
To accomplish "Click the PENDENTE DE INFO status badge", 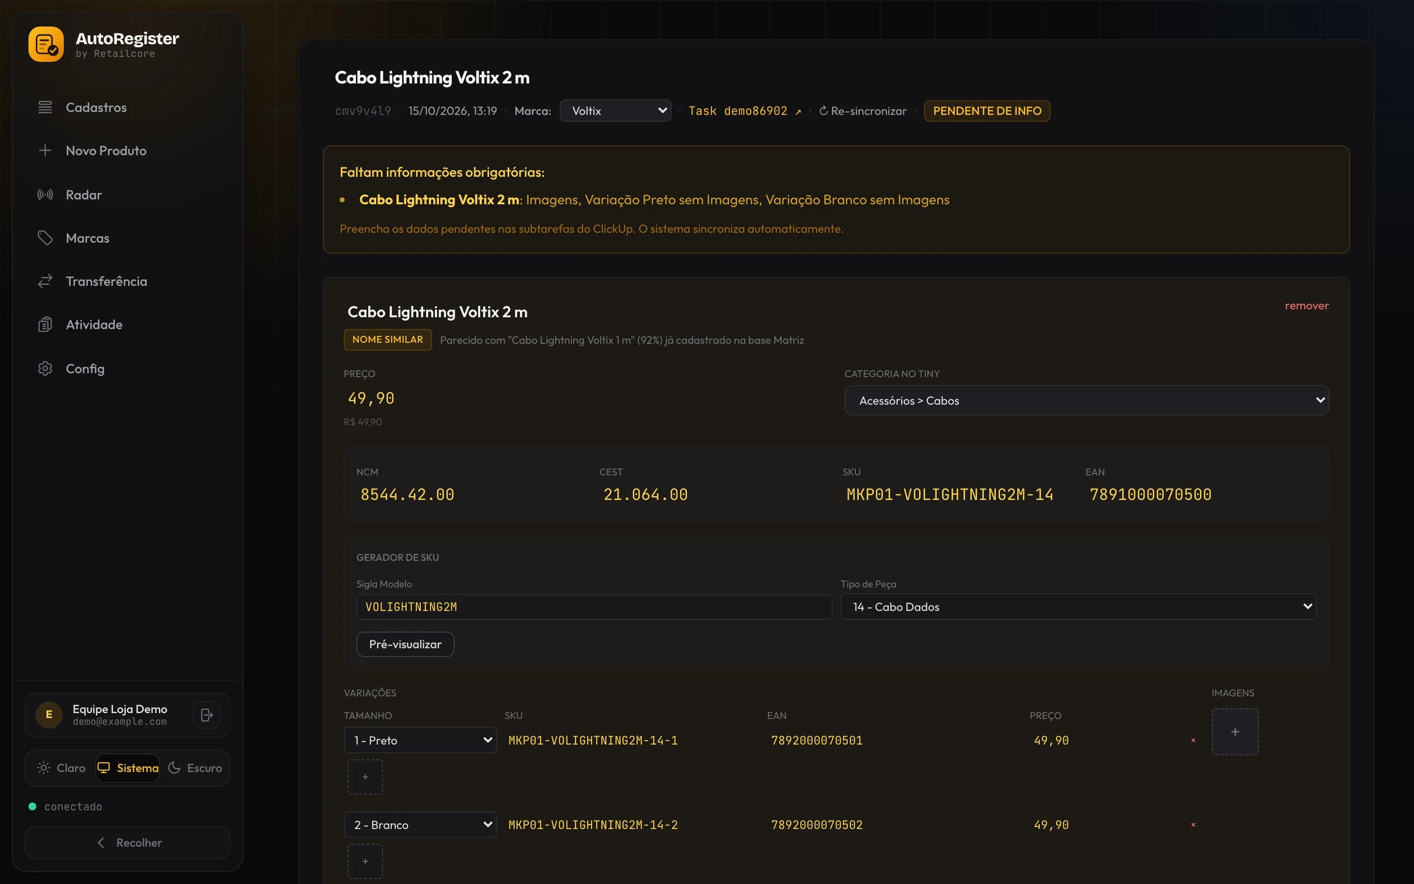I will tap(987, 111).
